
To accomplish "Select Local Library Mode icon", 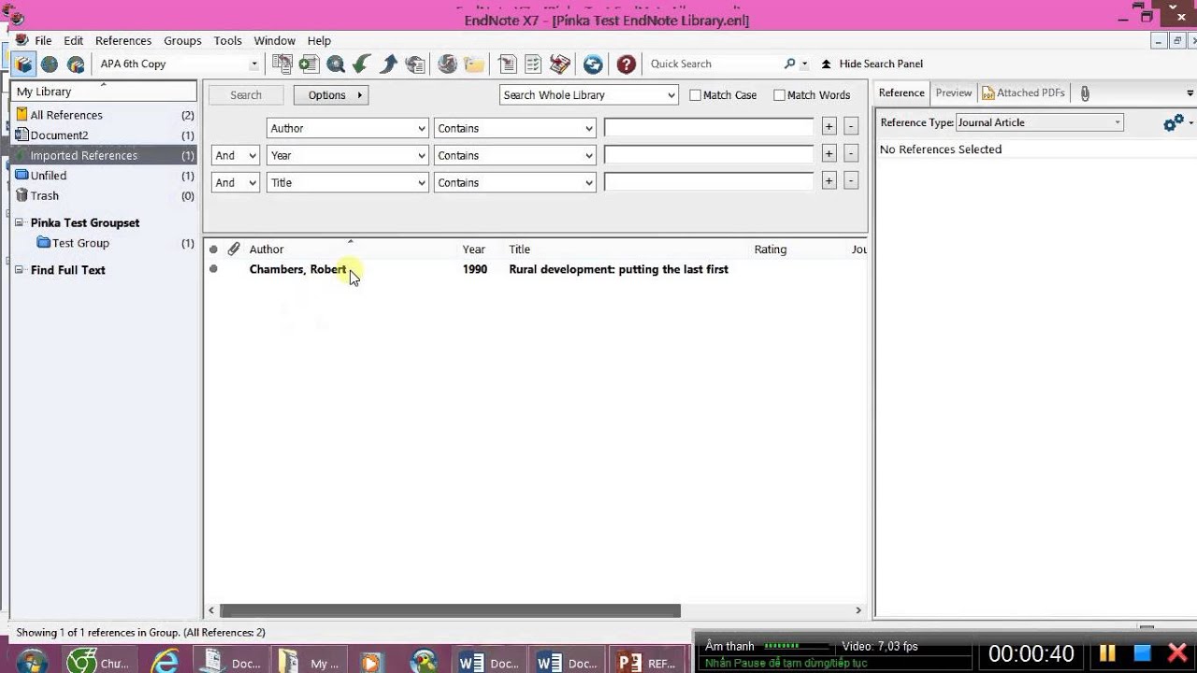I will [x=23, y=64].
